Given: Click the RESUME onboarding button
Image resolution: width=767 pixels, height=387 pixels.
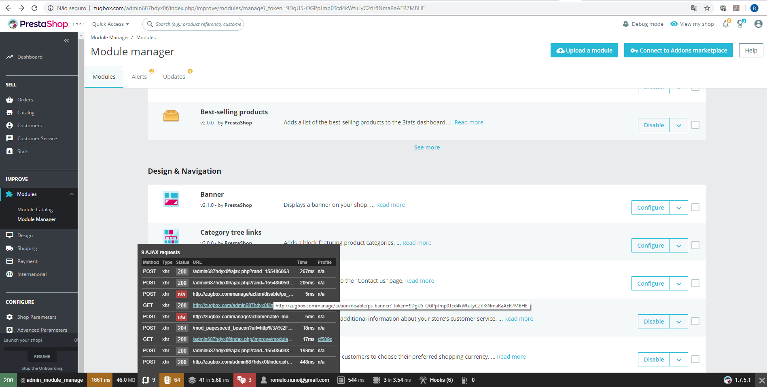Looking at the screenshot, I should point(42,356).
